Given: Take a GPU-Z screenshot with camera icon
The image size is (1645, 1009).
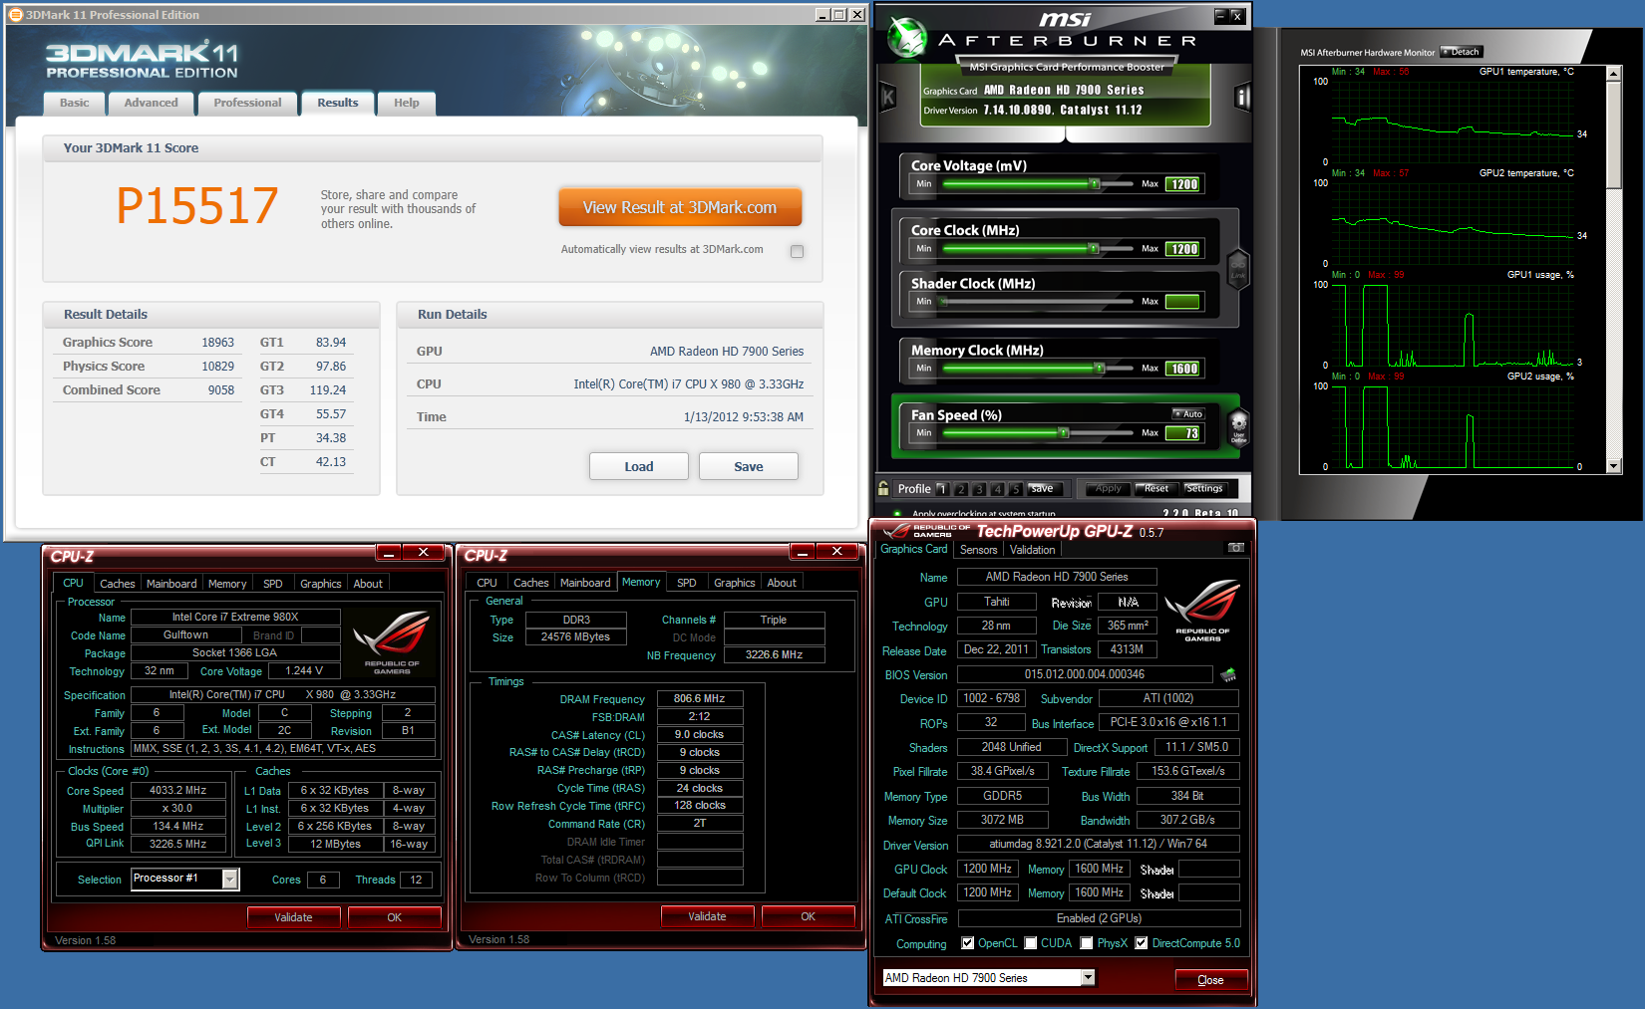Looking at the screenshot, I should click(x=1236, y=548).
